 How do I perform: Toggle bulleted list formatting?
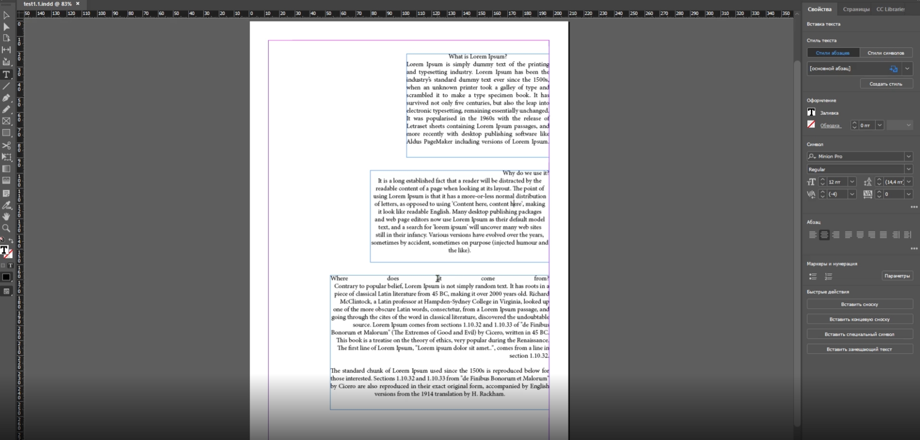tap(813, 276)
